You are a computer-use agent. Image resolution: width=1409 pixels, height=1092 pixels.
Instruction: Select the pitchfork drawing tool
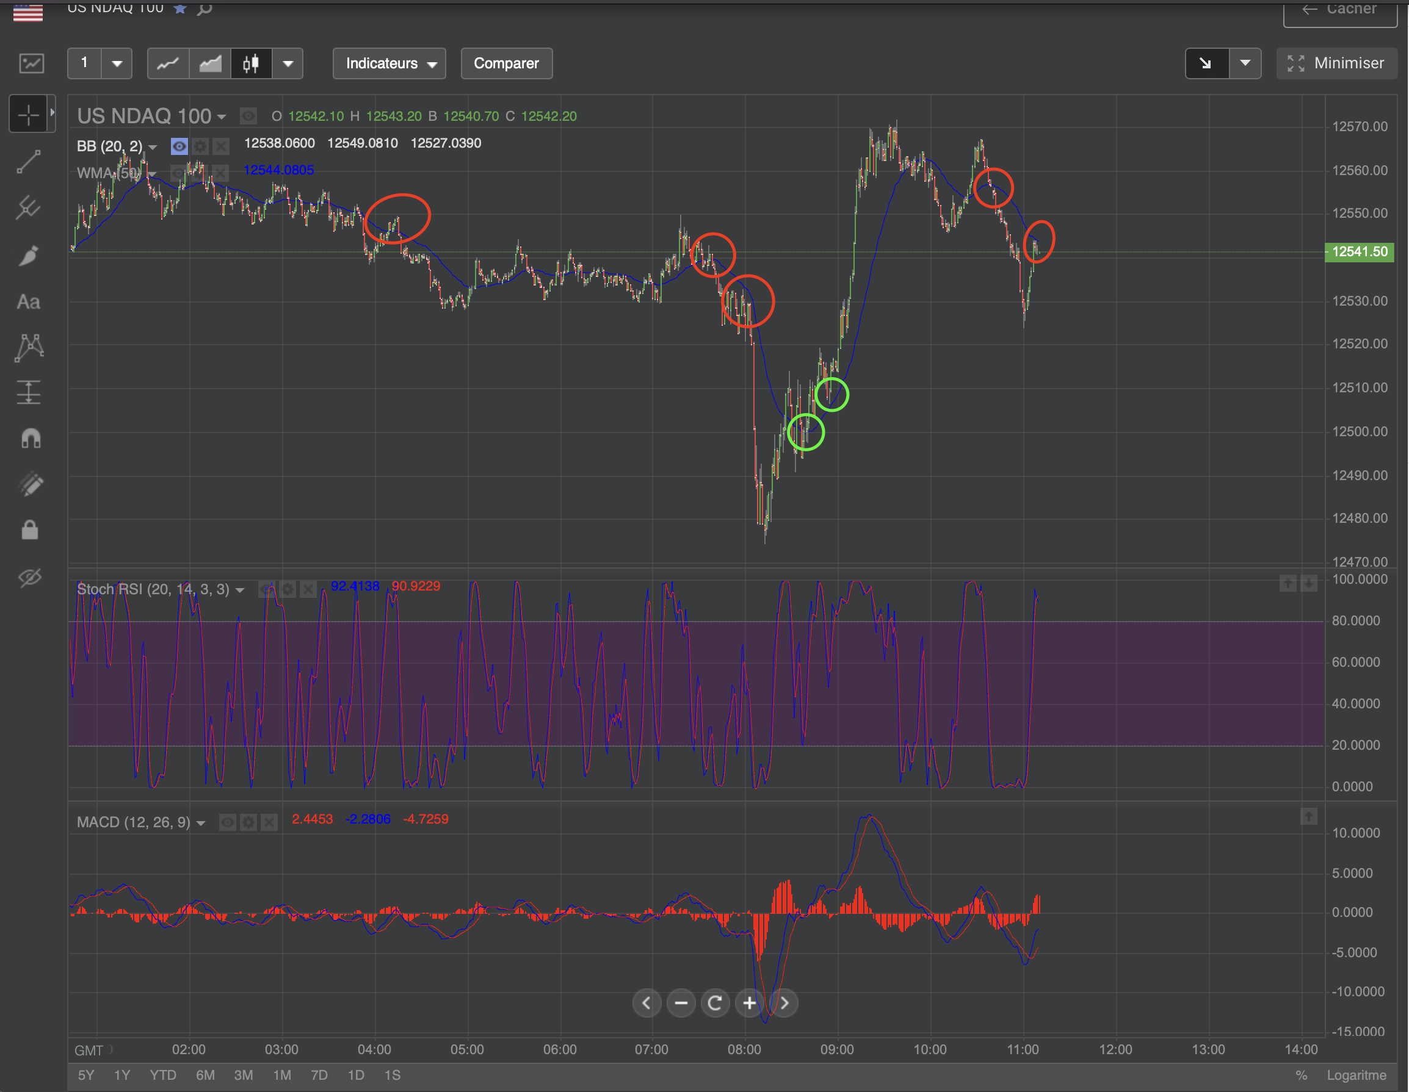(x=29, y=207)
